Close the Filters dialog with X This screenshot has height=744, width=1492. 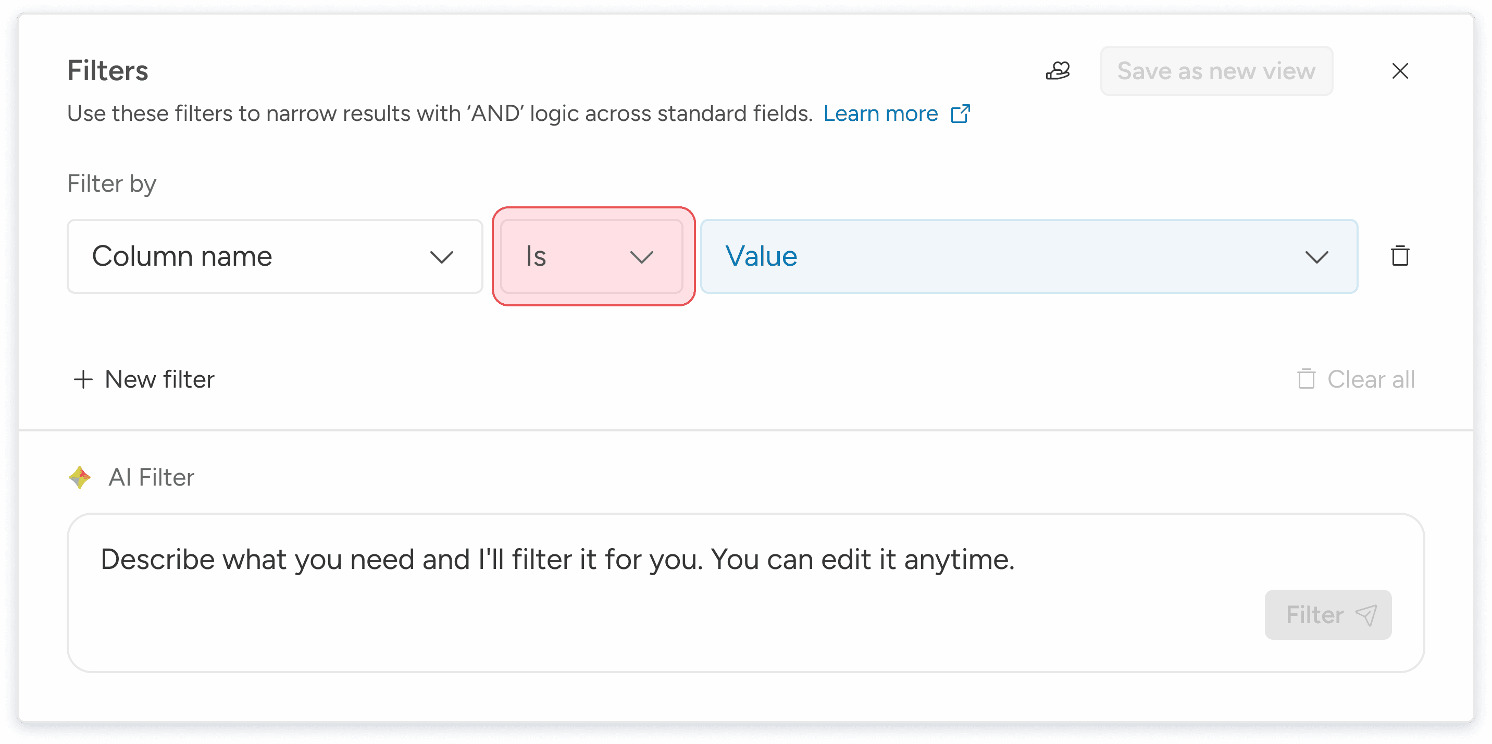pyautogui.click(x=1400, y=71)
